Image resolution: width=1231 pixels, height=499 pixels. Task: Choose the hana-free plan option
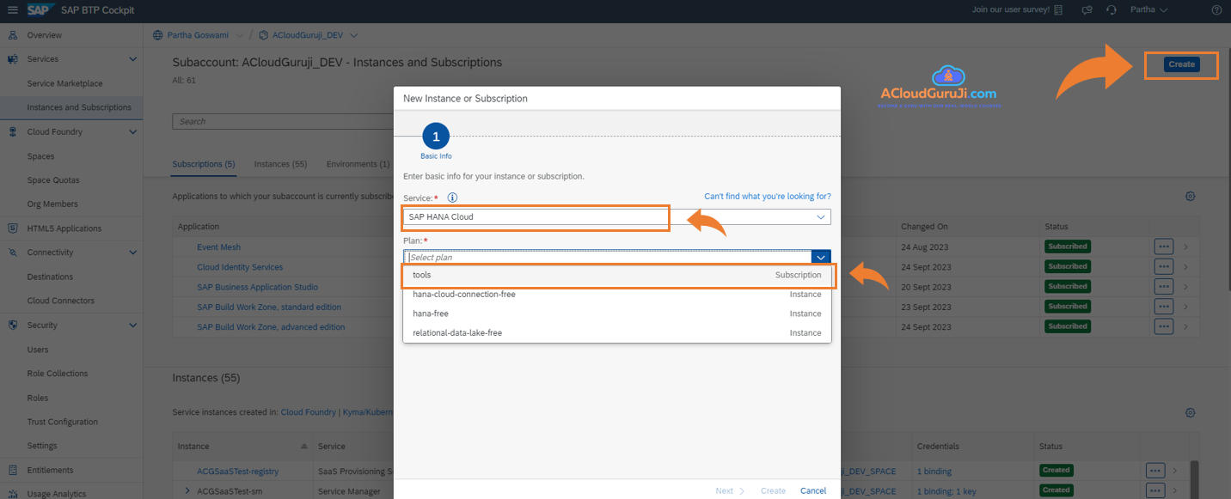[x=616, y=313]
